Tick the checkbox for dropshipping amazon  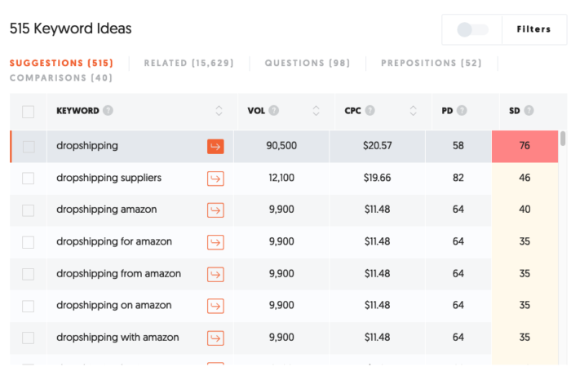28,210
